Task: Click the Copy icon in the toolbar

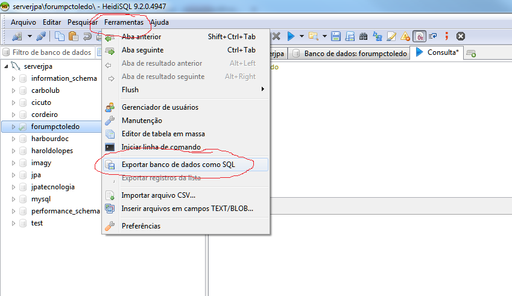Action: [60, 36]
